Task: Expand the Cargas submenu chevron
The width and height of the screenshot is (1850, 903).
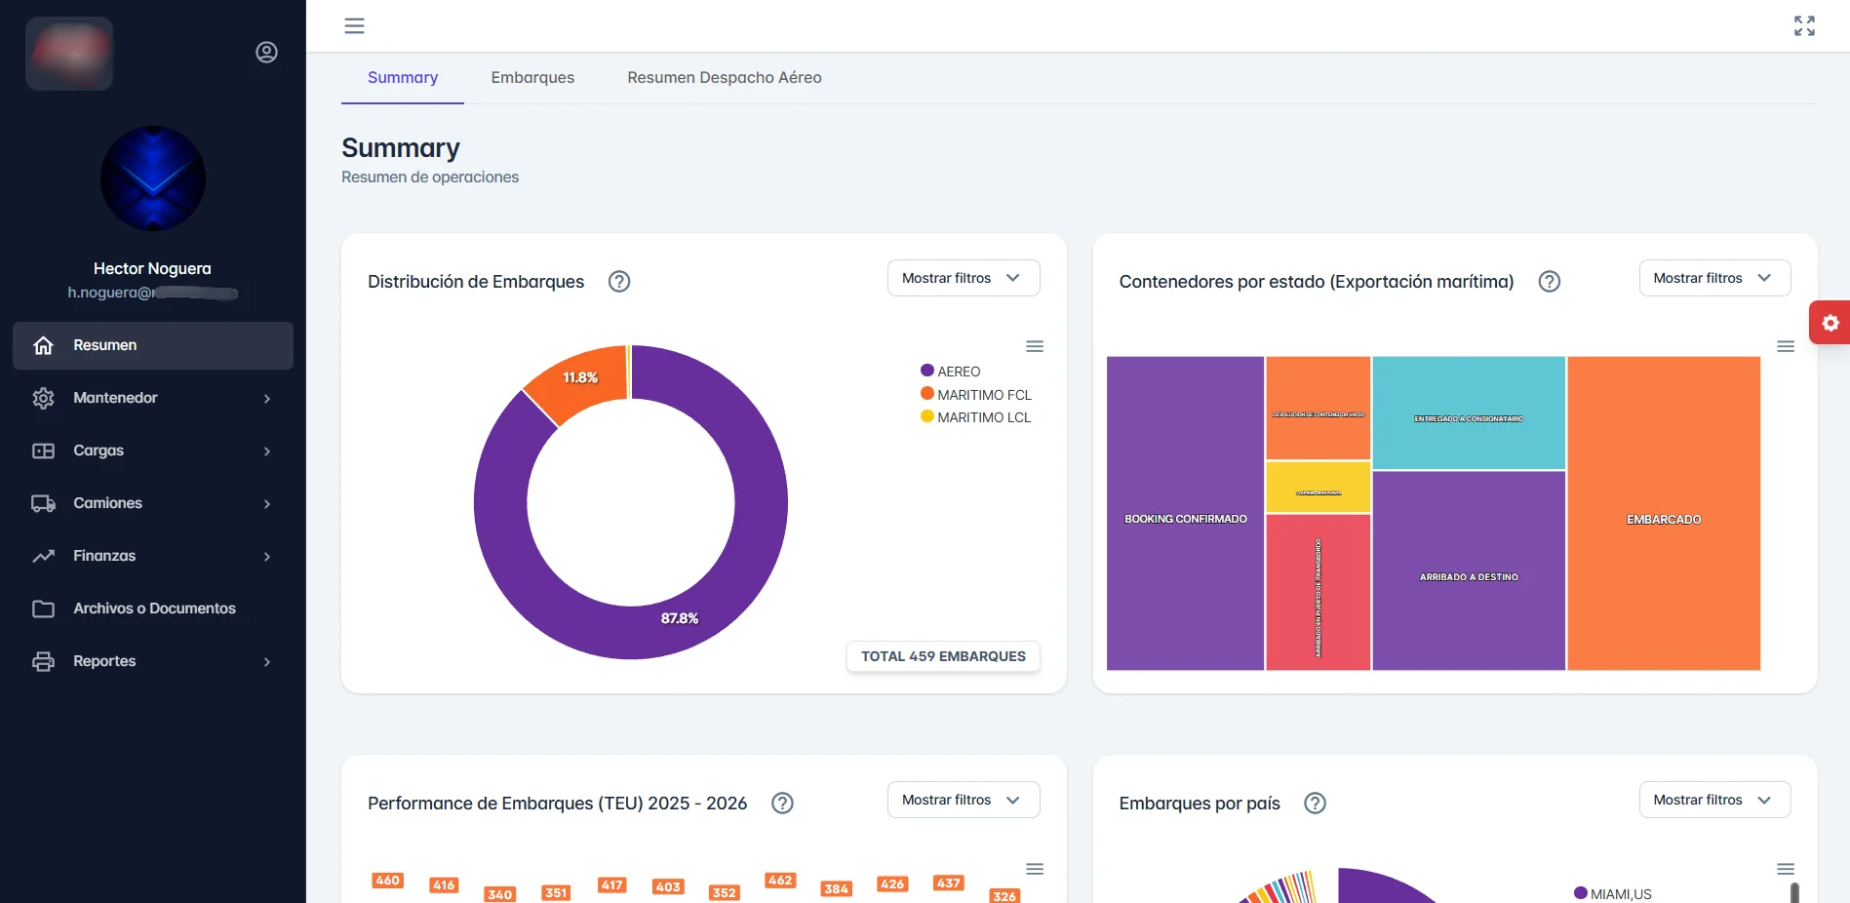Action: coord(267,451)
